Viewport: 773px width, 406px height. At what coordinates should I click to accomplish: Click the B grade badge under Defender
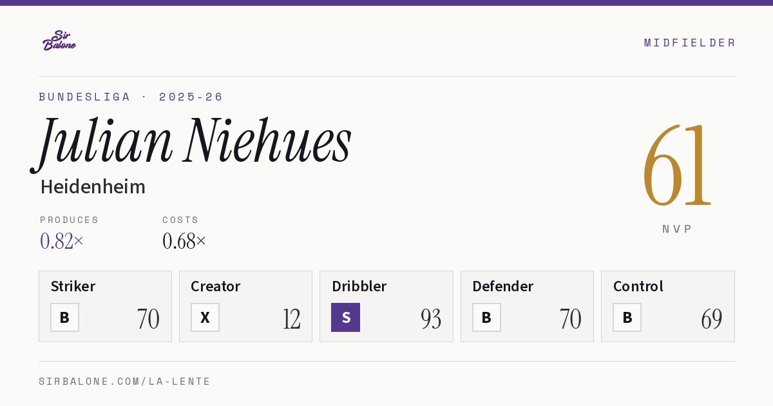(x=486, y=317)
